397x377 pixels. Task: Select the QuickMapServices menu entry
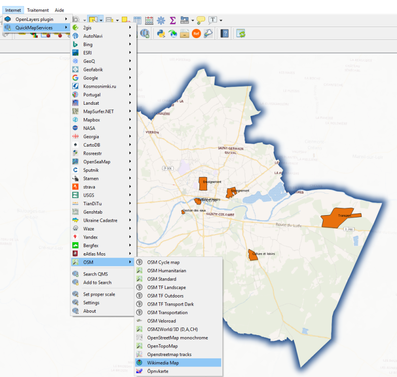[x=36, y=28]
